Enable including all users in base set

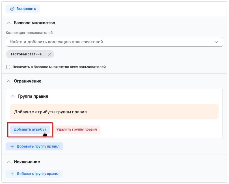point(8,67)
